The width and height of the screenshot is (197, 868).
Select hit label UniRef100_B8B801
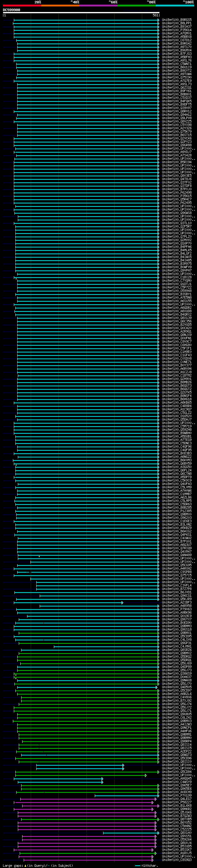point(176,94)
